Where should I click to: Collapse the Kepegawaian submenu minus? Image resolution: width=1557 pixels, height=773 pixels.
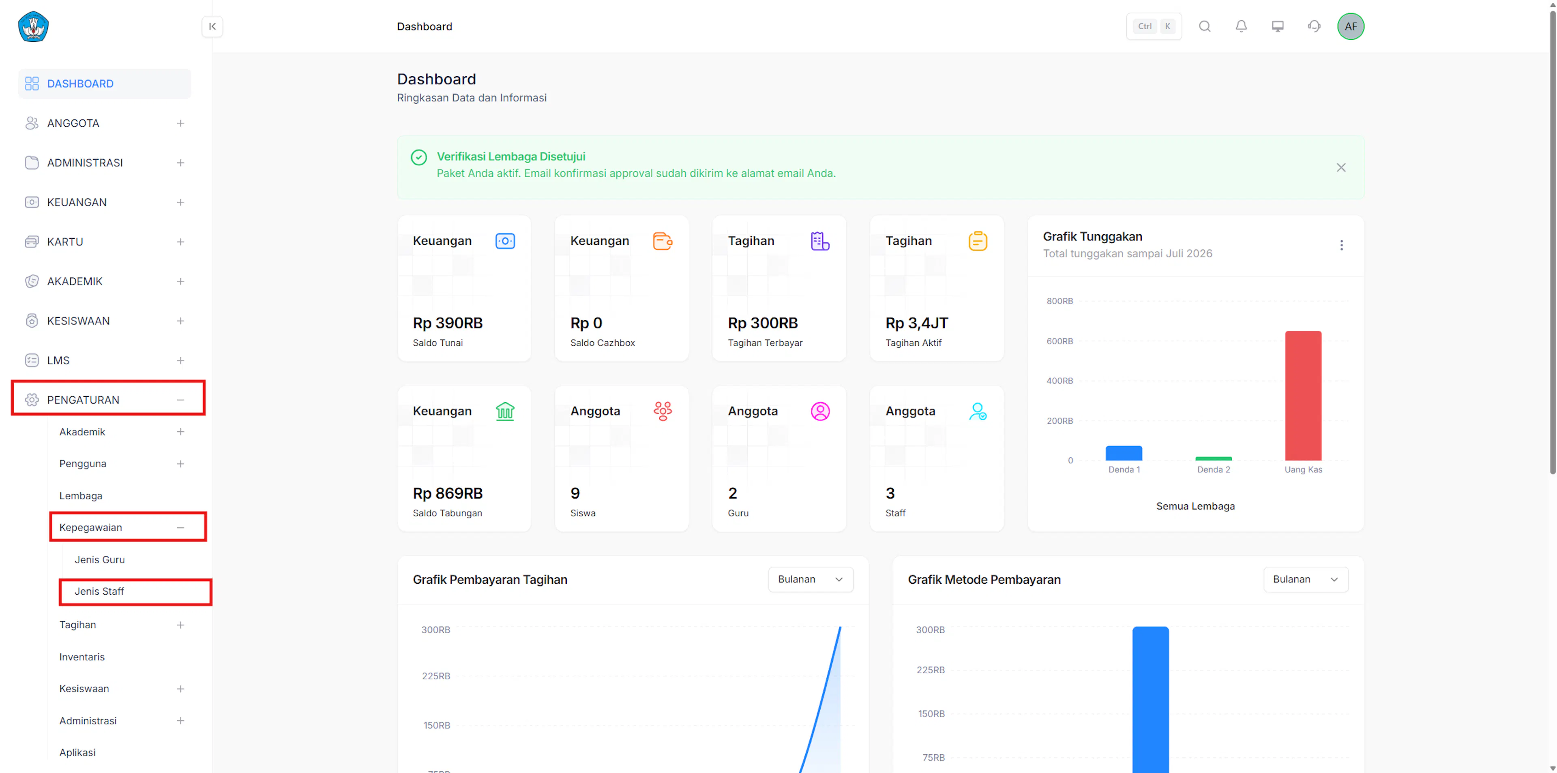[x=181, y=528]
